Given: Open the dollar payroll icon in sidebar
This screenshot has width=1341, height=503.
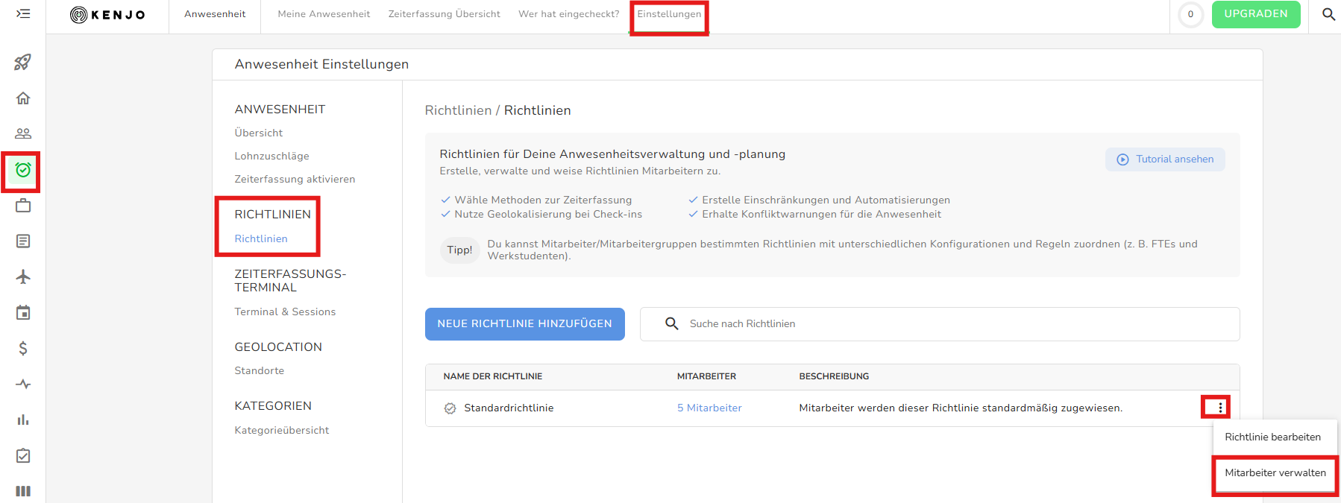Looking at the screenshot, I should 23,349.
